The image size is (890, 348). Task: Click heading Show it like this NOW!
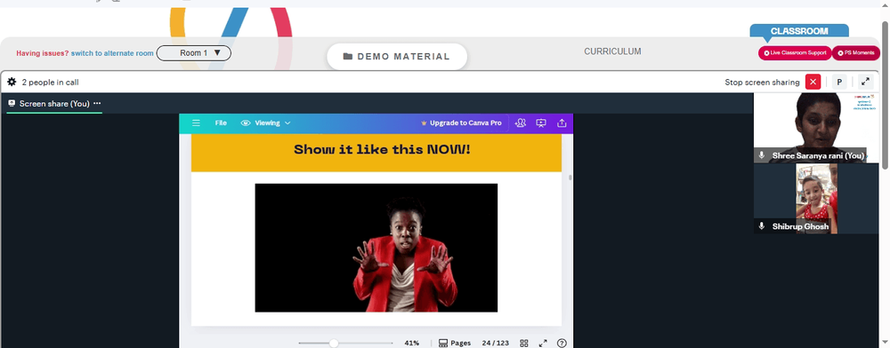[382, 150]
